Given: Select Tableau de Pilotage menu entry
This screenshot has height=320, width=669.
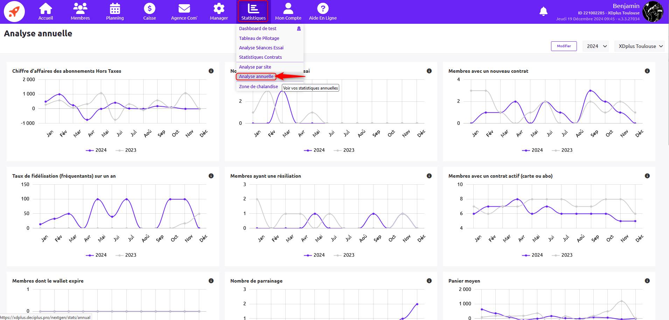Looking at the screenshot, I should point(259,38).
